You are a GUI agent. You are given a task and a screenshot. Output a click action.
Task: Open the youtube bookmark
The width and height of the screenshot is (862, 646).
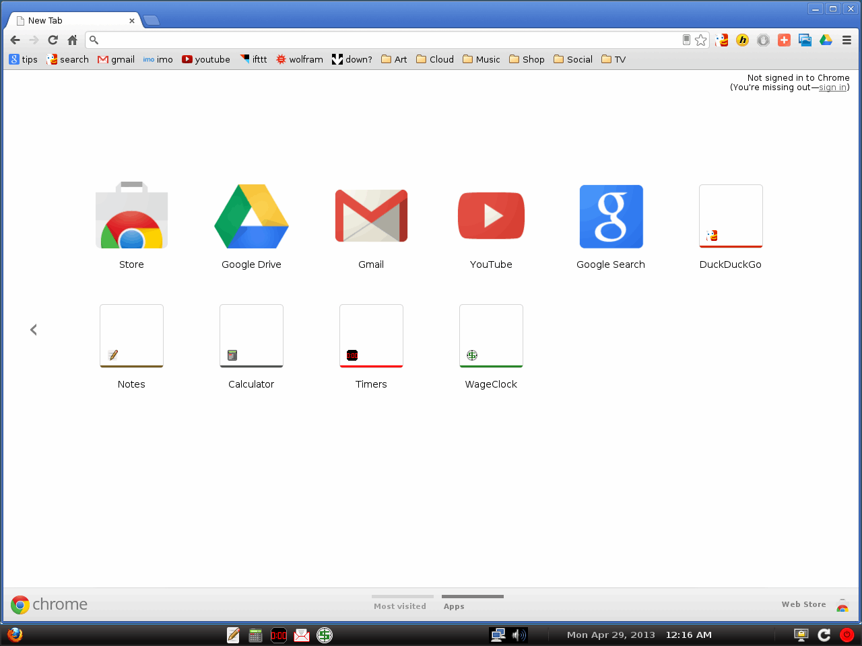[x=206, y=59]
